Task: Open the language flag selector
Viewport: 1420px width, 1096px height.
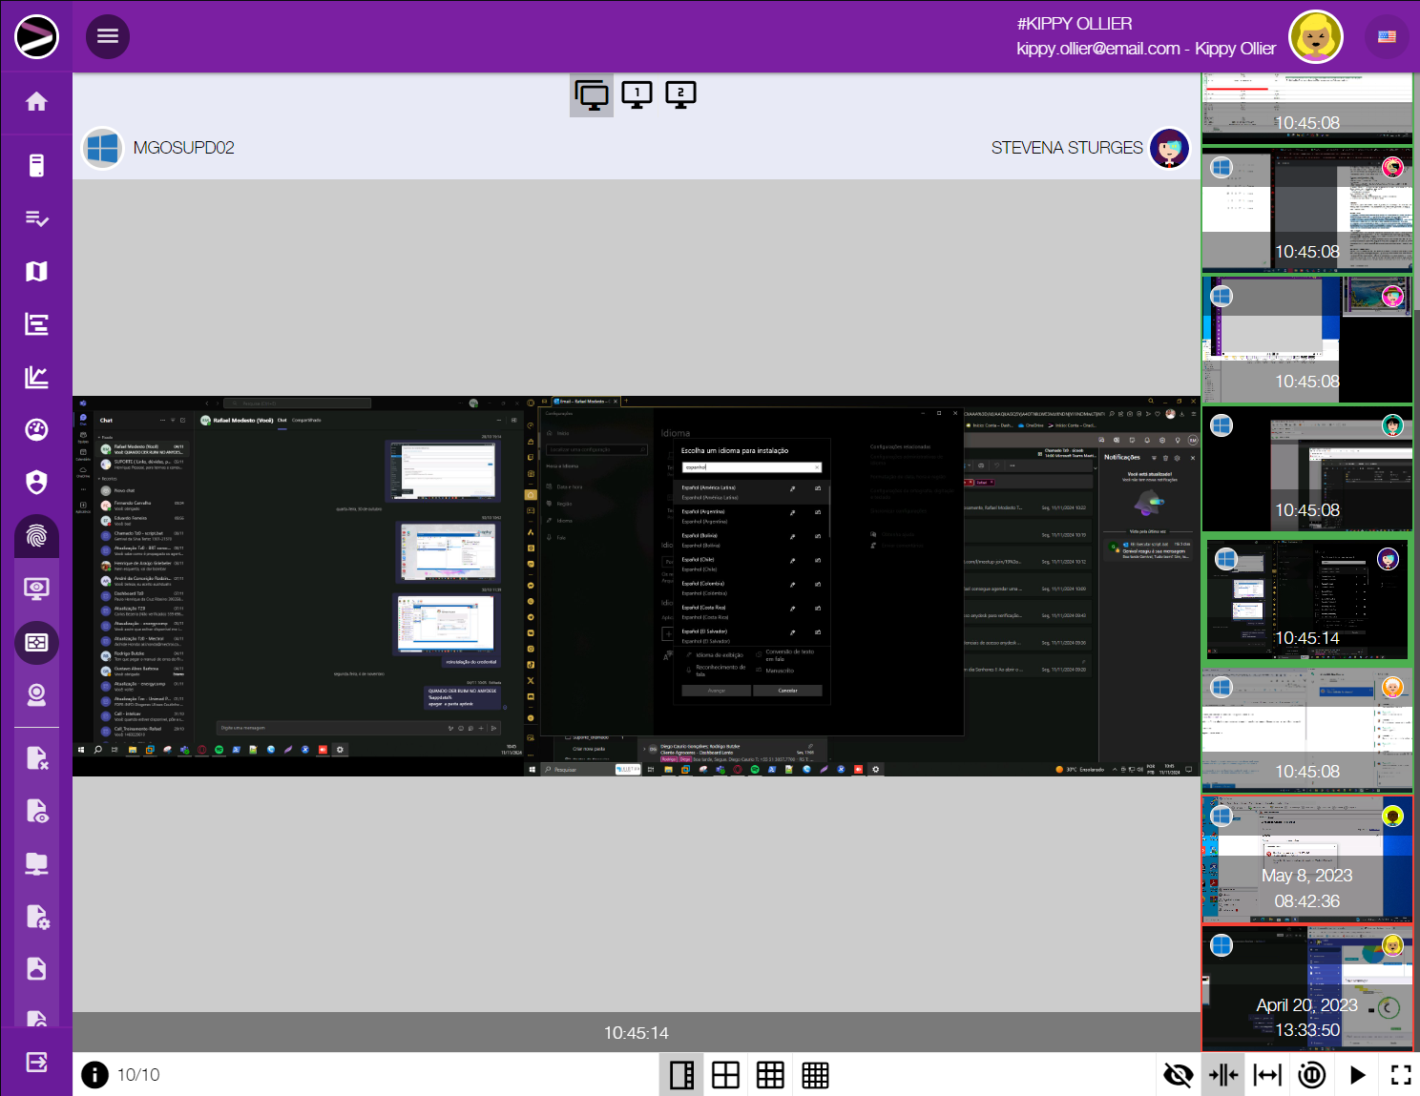Action: [1387, 36]
